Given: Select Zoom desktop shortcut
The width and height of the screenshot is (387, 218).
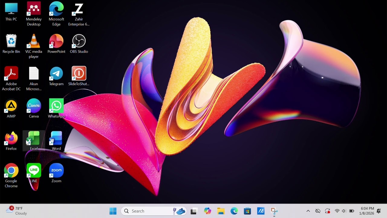Looking at the screenshot, I should (x=56, y=174).
